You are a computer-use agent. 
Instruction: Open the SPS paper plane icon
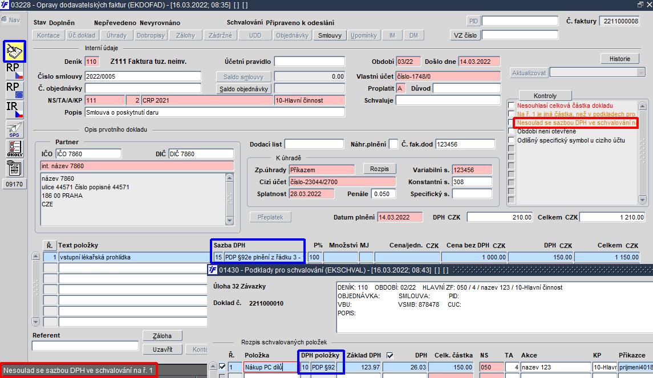(15, 129)
